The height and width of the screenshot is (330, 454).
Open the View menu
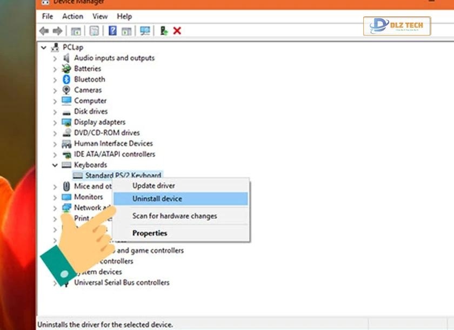pos(99,16)
